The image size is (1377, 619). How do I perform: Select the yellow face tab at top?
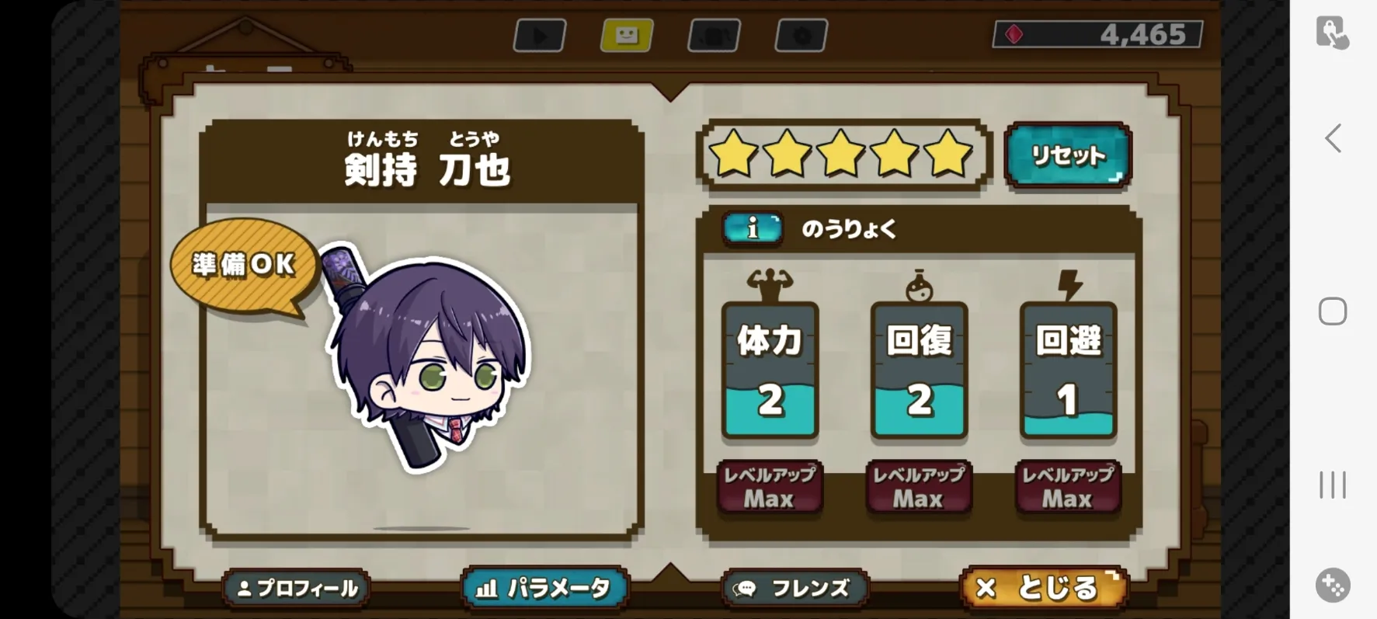tap(627, 35)
